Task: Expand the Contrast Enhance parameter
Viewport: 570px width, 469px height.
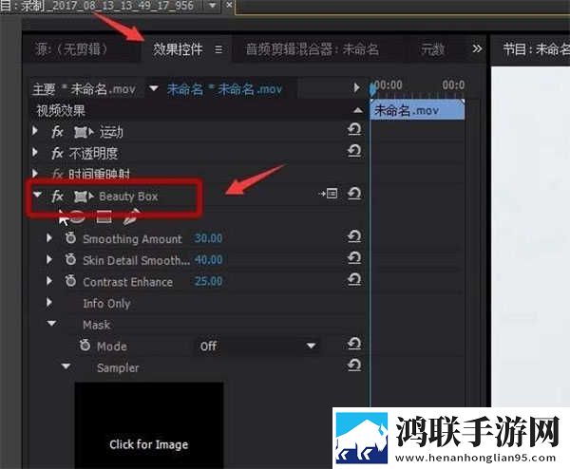Action: point(49,281)
